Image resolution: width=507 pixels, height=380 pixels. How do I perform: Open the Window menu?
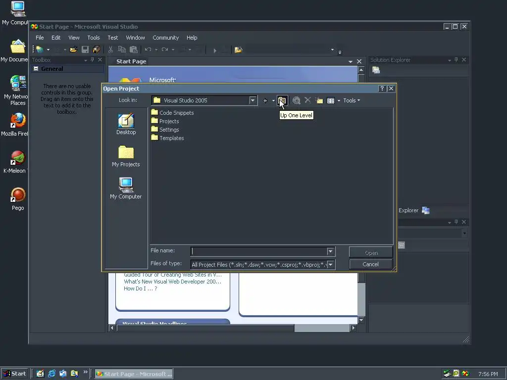[x=135, y=38]
